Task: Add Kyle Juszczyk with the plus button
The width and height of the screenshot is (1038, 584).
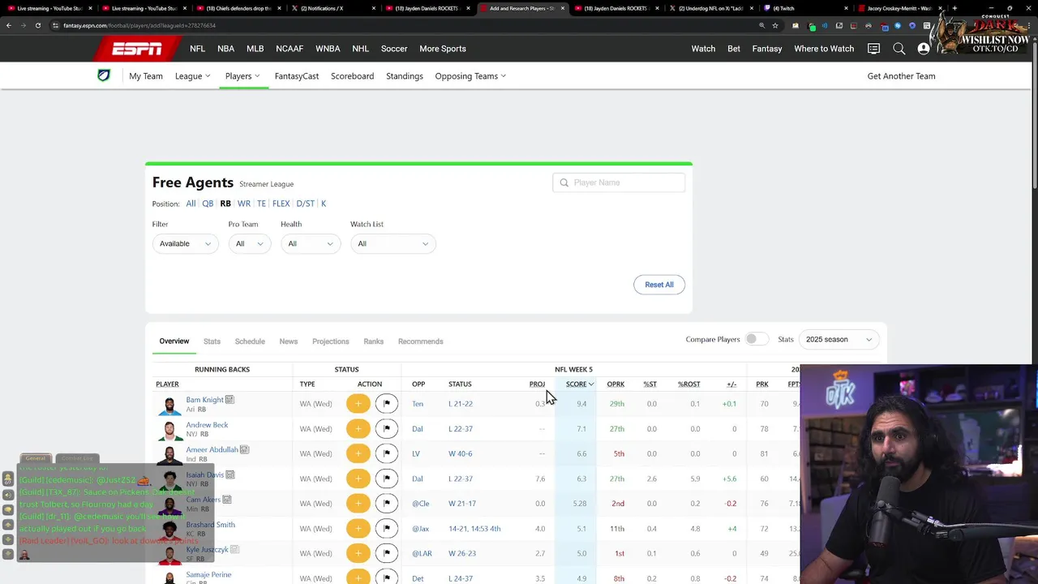Action: click(x=358, y=553)
